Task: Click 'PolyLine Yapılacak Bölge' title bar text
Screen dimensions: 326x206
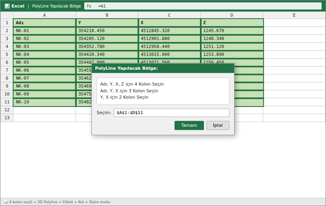Action: pyautogui.click(x=56, y=6)
